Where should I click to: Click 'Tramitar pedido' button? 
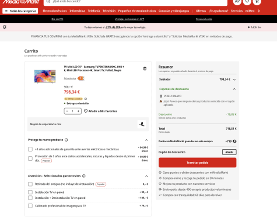pos(198,163)
